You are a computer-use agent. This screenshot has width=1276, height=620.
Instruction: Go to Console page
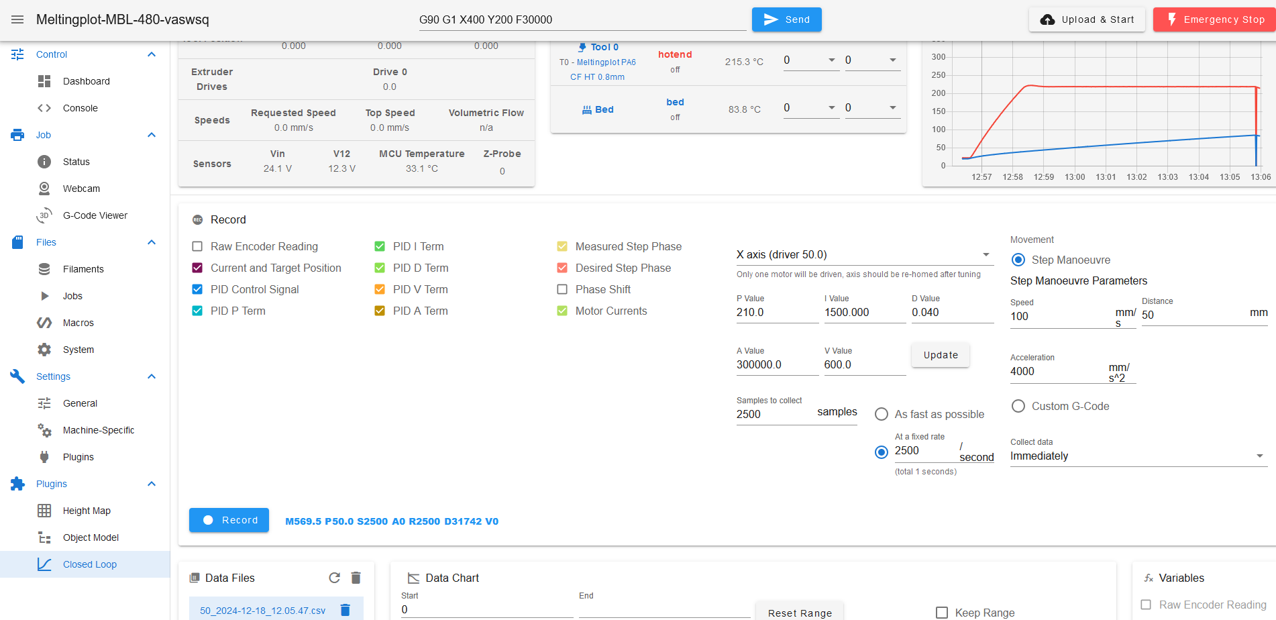(x=81, y=108)
